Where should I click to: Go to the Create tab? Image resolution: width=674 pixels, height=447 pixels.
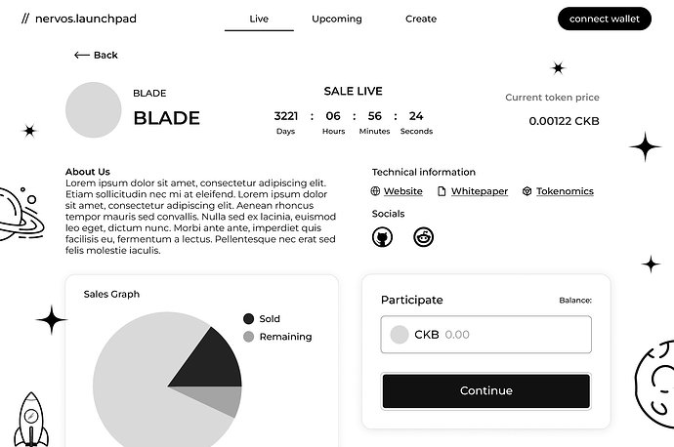(421, 19)
